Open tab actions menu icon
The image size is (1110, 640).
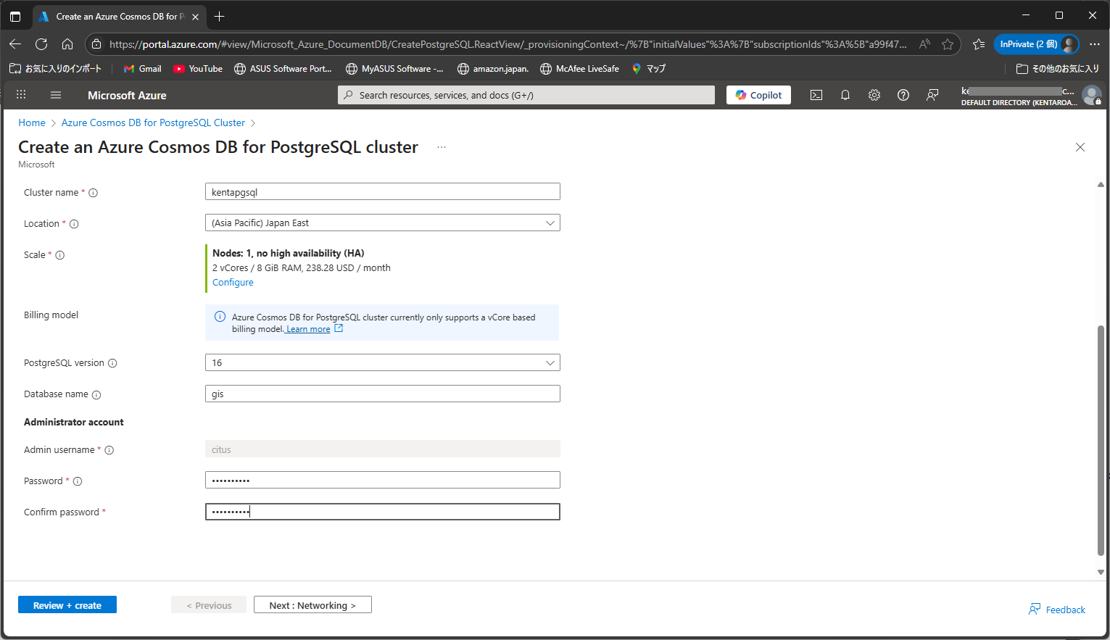pos(15,16)
